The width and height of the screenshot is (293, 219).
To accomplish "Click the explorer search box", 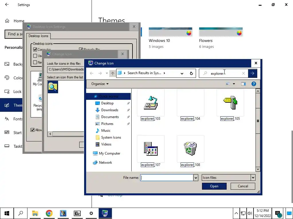I will [x=223, y=73].
